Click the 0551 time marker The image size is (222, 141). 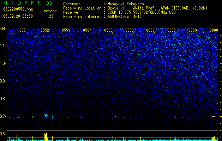pyautogui.click(x=24, y=30)
